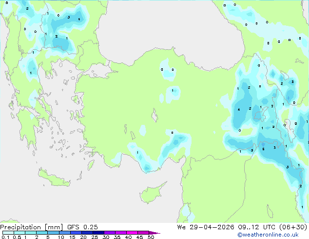The width and height of the screenshot is (309, 239).
Task: Choose the 20–25 mm dark blue swatch
Action: 87,233
